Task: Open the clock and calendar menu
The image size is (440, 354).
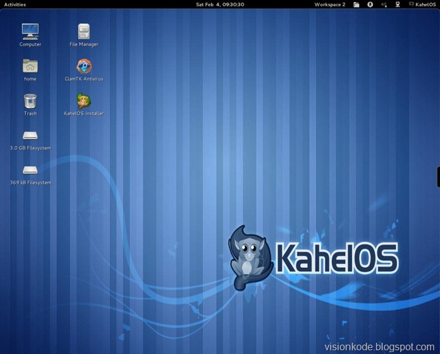Action: pos(220,4)
